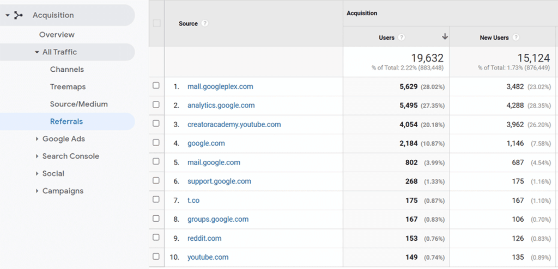Click the total new users value 15,124
This screenshot has width=558, height=269.
coord(534,58)
